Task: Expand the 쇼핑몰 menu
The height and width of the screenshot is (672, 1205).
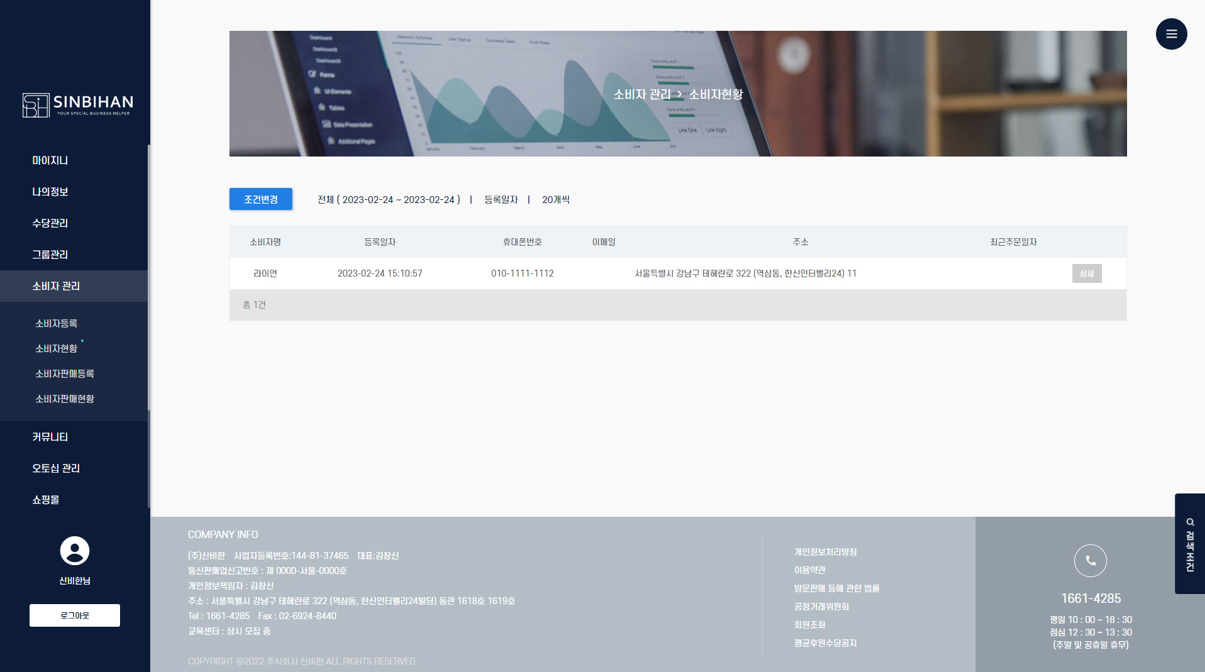Action: [46, 500]
